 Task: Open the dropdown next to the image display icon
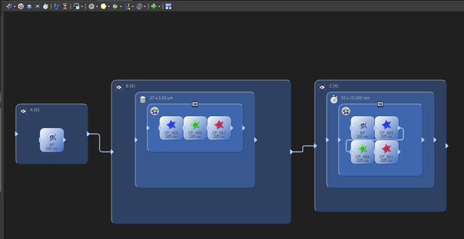(82, 6)
